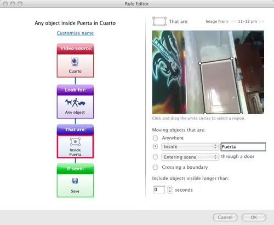Open the Save action floppy disk icon

[x=75, y=181]
